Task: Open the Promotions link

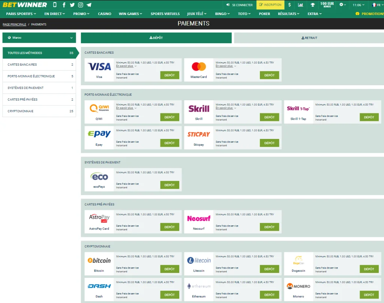Action: pos(370,14)
